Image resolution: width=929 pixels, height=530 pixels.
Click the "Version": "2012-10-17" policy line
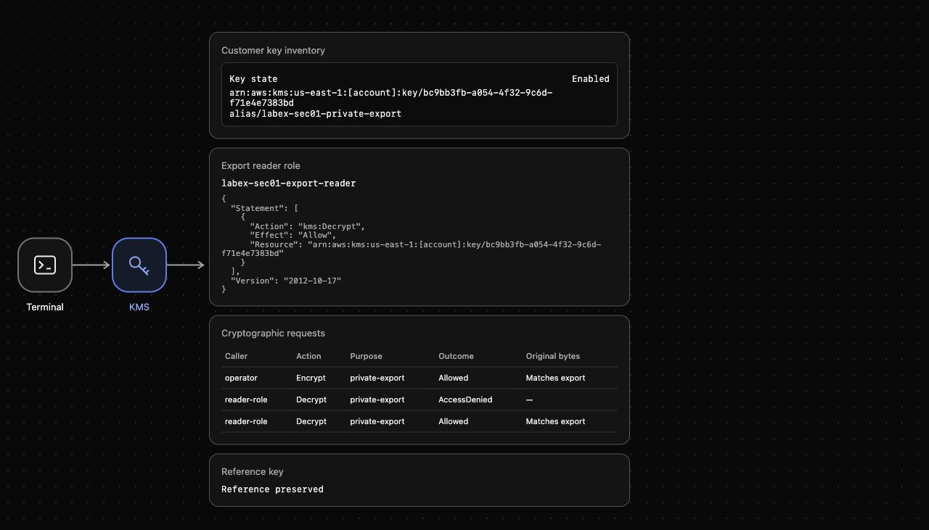coord(286,281)
